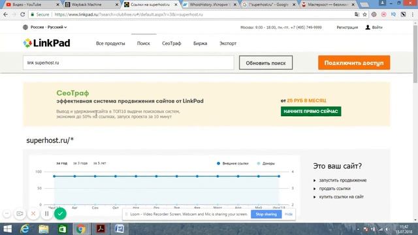Close the Видео - YouTube tab
This screenshot has height=235, width=418.
point(58,5)
